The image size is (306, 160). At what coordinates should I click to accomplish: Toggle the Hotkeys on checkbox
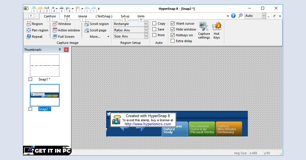(x=173, y=35)
